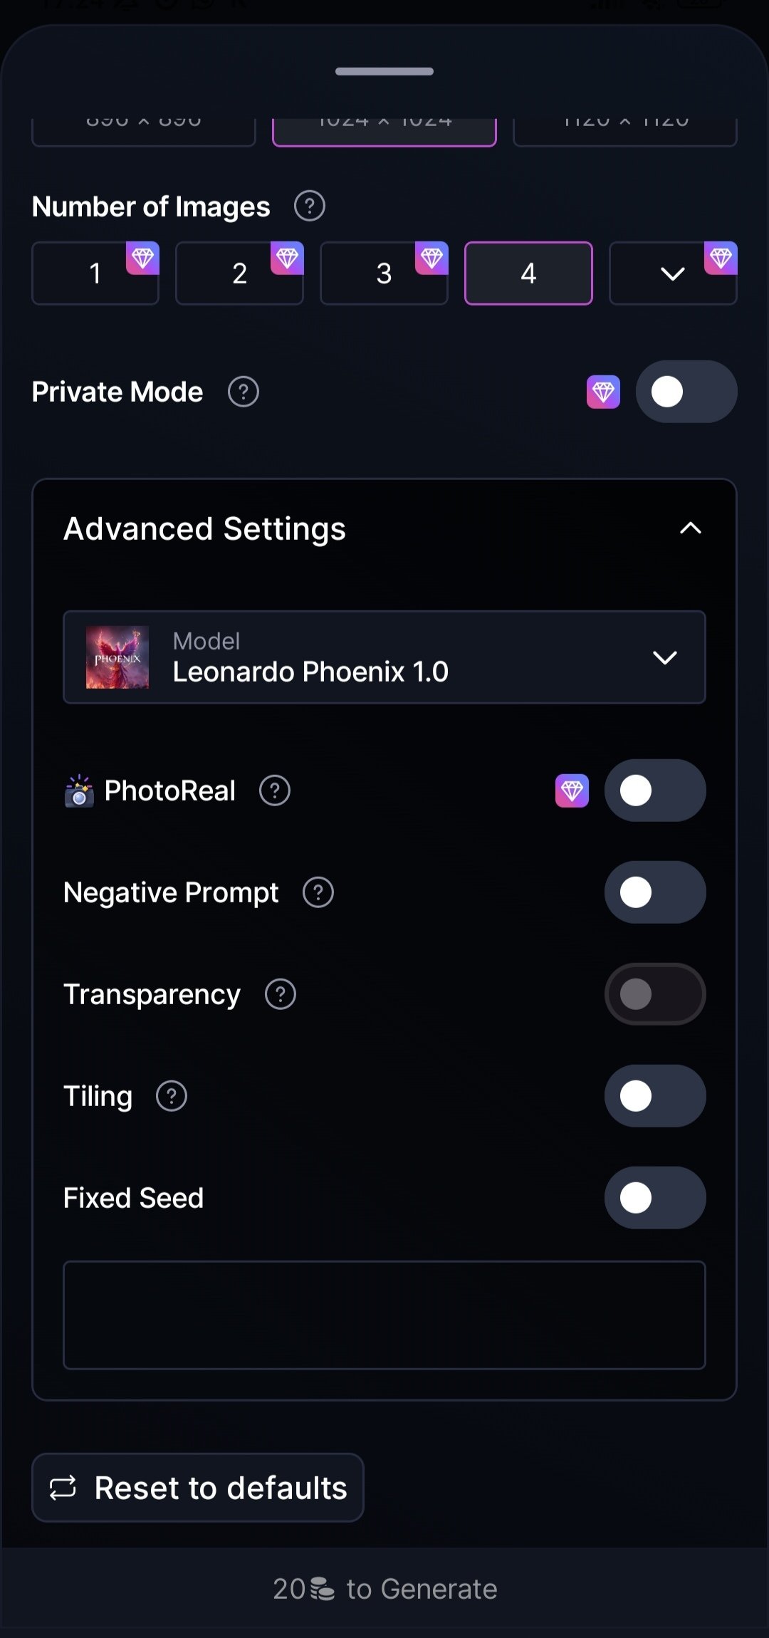Select 2 images option
The width and height of the screenshot is (769, 1638).
point(239,273)
